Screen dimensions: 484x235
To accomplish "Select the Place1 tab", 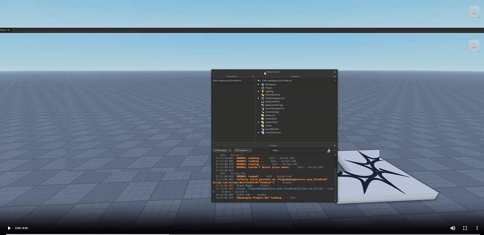I will coord(3,30).
